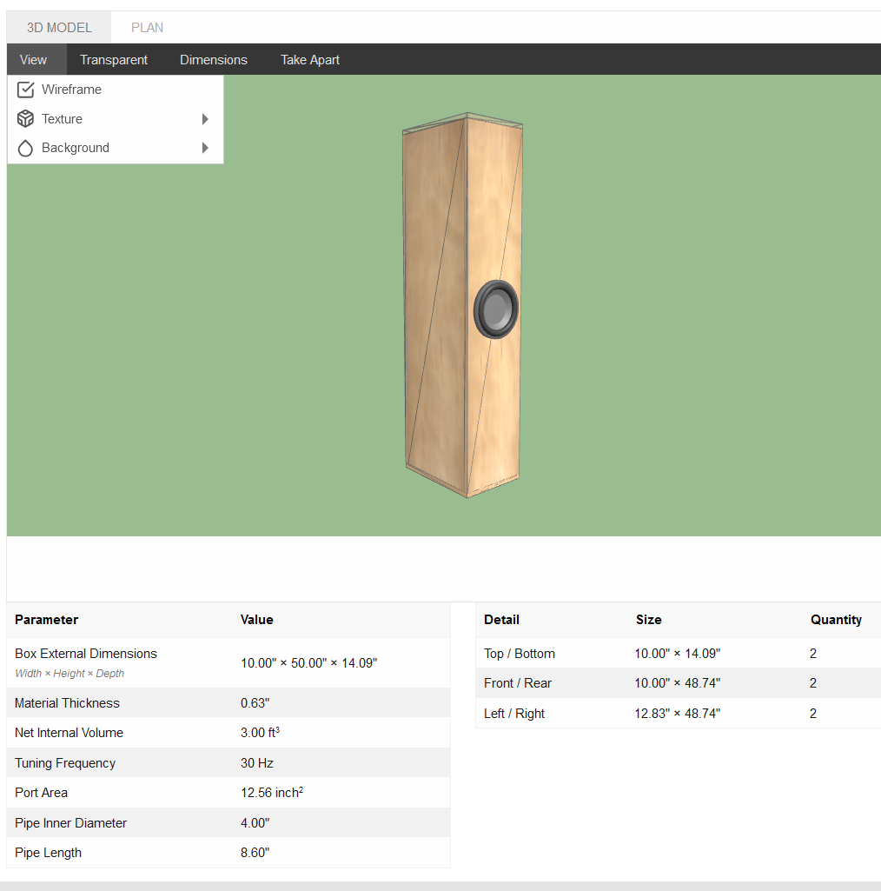881x891 pixels.
Task: Click the Background droplet icon
Action: [x=25, y=148]
